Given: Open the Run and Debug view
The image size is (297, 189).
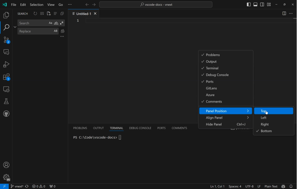Looking at the screenshot, I should (6, 64).
